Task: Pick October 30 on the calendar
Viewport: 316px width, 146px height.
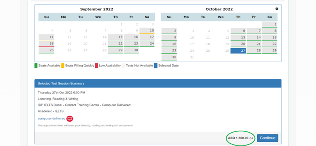Action: pyautogui.click(x=169, y=57)
